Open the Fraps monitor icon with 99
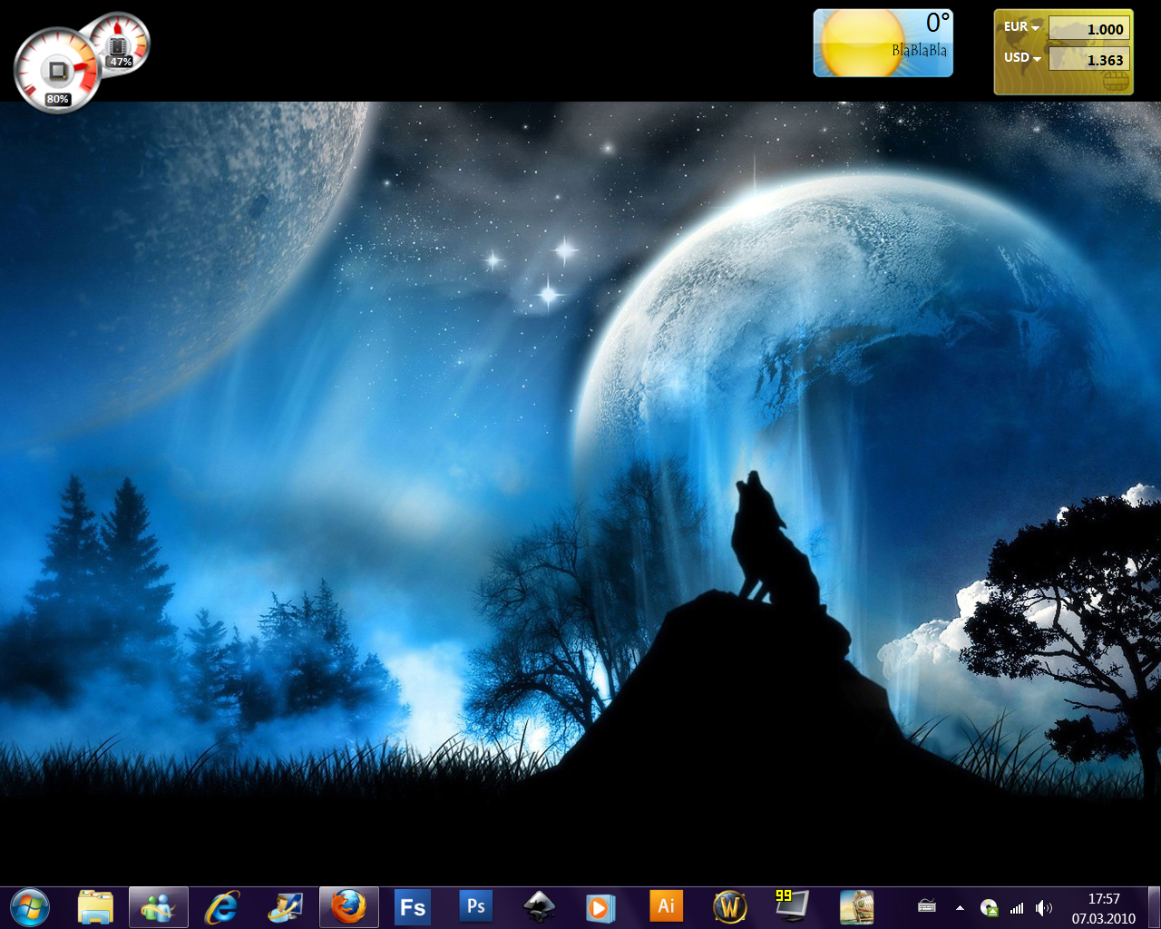The width and height of the screenshot is (1161, 929). point(792,905)
